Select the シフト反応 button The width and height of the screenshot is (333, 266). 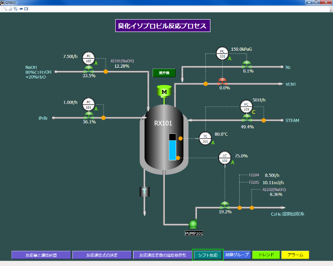click(208, 255)
